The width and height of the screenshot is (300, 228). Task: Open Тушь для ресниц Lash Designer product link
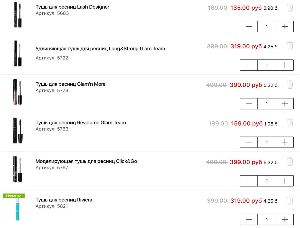72,7
